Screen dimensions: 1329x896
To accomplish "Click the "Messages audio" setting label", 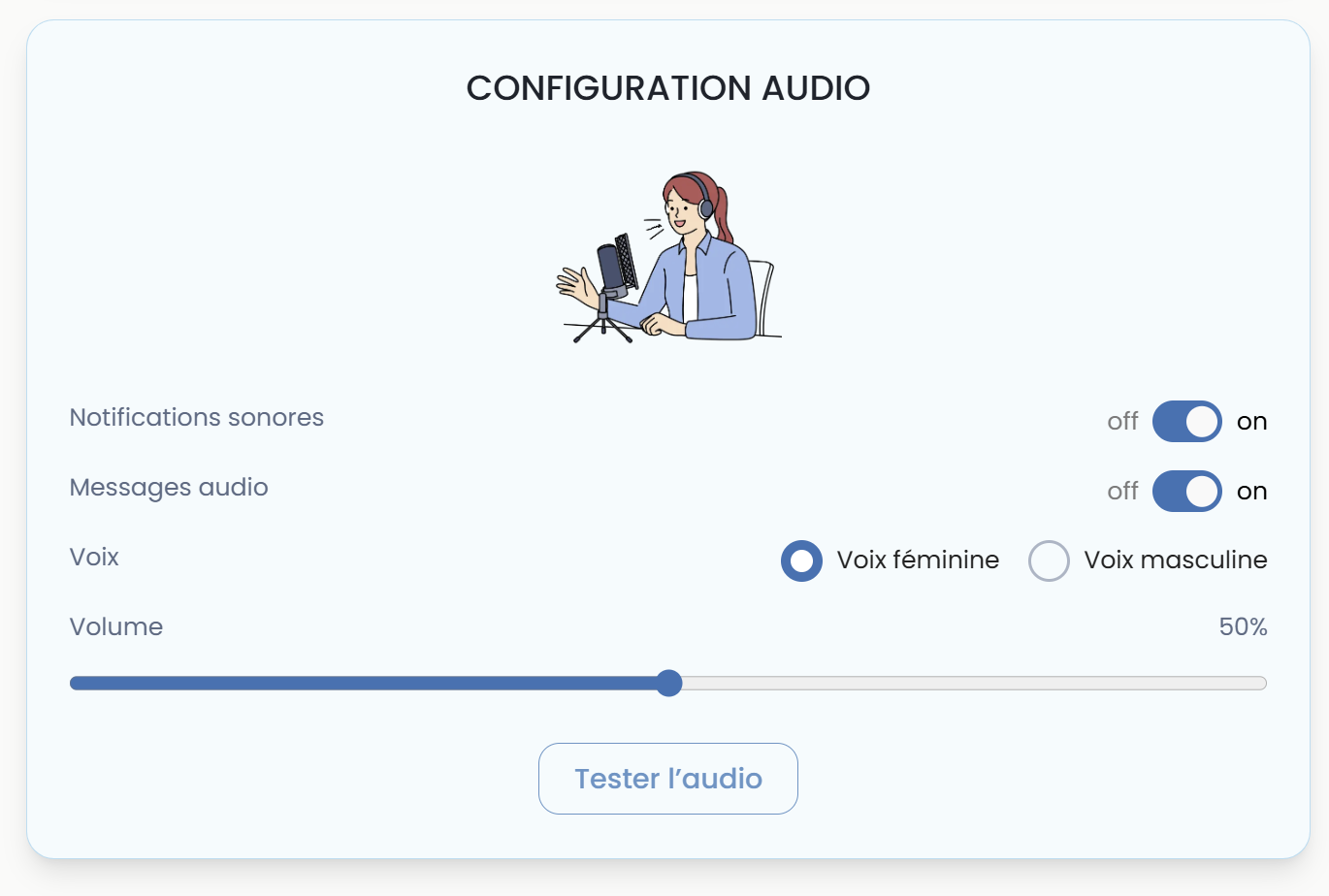I will (169, 488).
